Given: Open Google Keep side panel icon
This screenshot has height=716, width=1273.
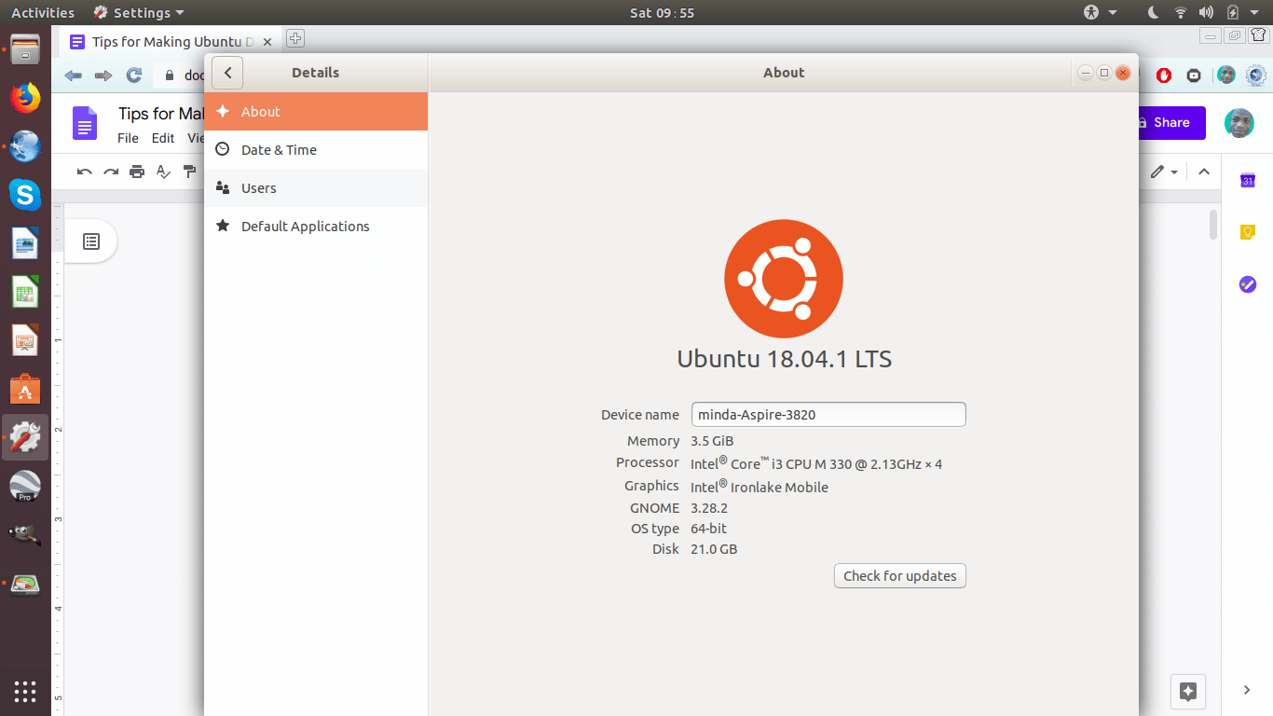Looking at the screenshot, I should click(1248, 233).
